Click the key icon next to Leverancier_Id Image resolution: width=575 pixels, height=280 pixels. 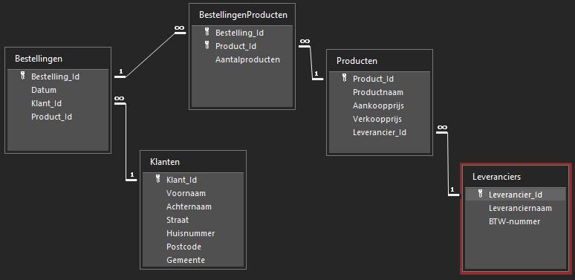point(481,194)
